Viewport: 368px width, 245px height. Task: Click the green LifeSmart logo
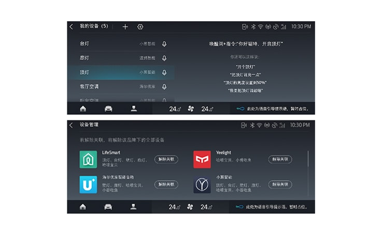click(88, 159)
